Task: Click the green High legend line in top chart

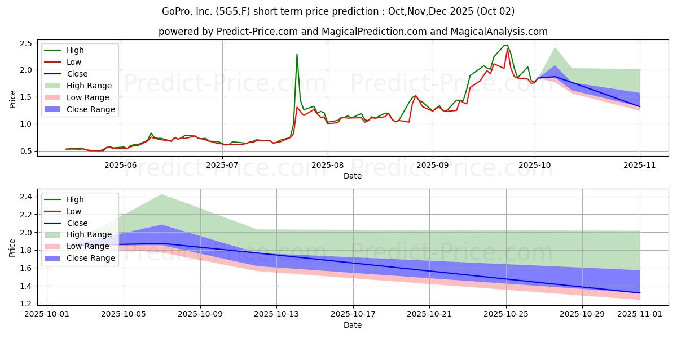Action: [54, 50]
